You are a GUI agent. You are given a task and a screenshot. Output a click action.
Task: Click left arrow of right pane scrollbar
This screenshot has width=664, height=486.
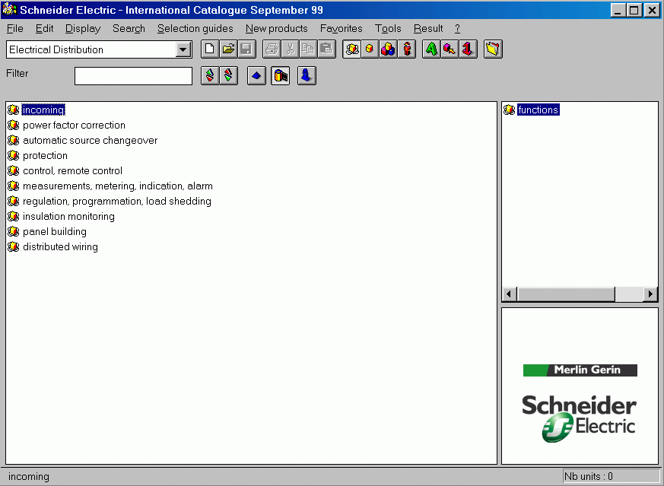tap(510, 294)
